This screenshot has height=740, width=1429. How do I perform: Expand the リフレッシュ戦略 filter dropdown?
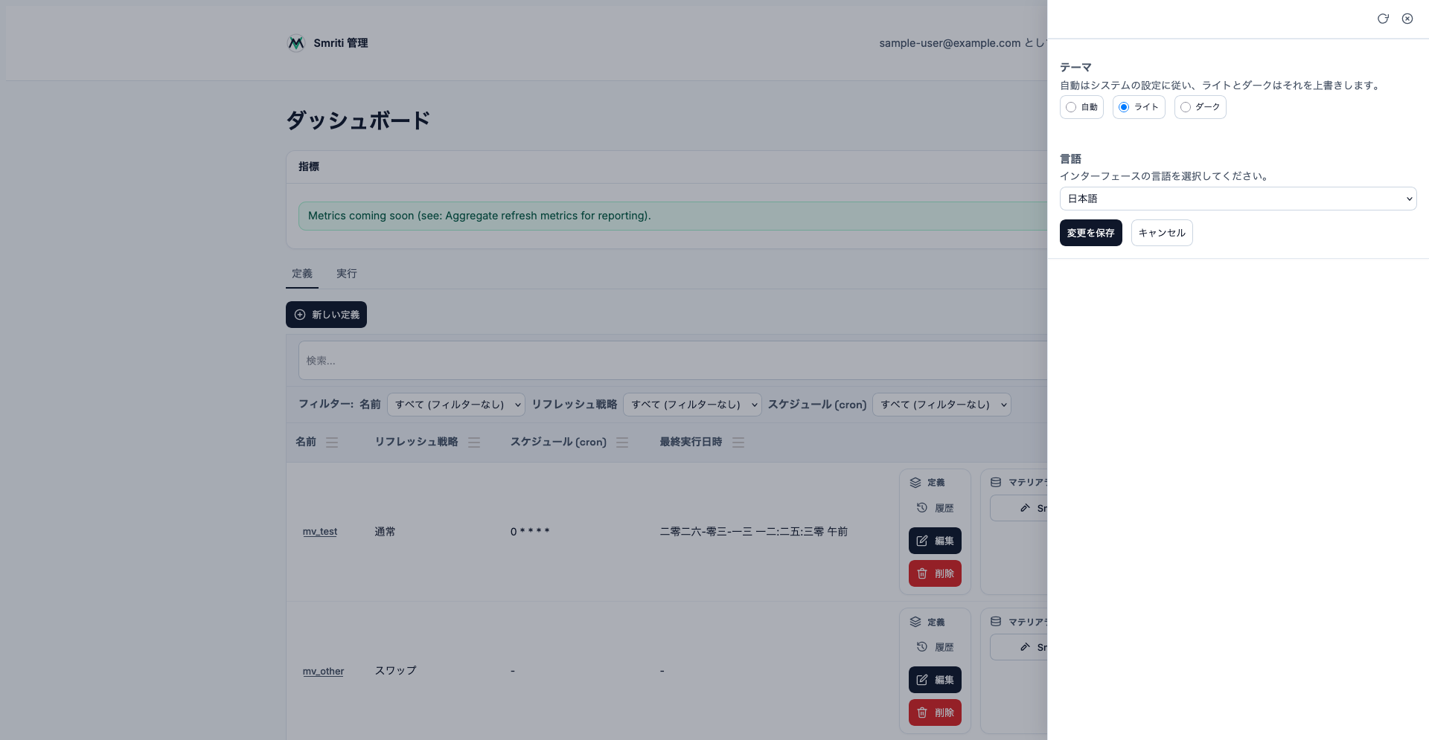tap(692, 405)
